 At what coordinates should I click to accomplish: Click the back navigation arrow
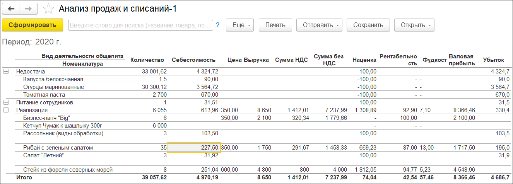coord(11,9)
